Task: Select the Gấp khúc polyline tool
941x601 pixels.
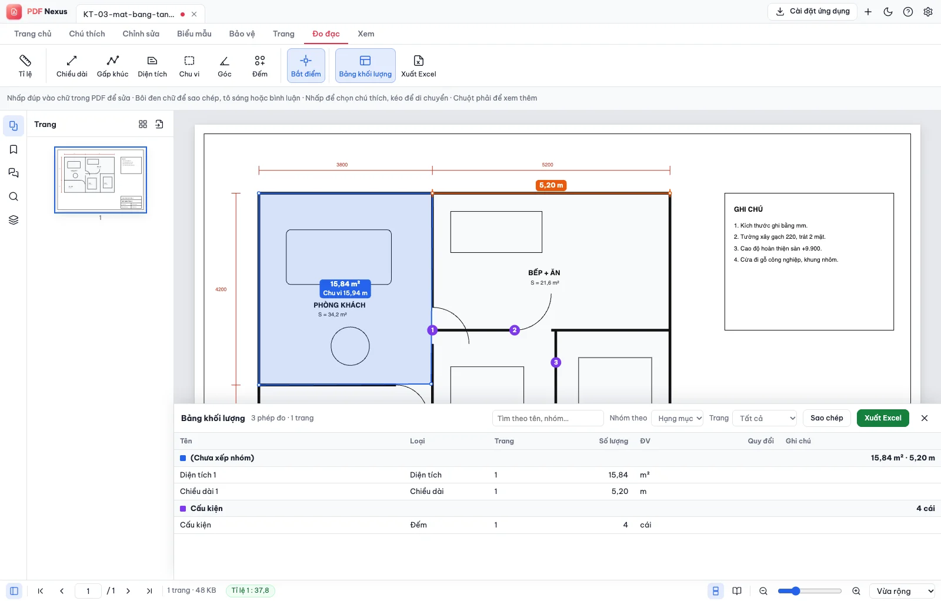Action: coord(112,66)
